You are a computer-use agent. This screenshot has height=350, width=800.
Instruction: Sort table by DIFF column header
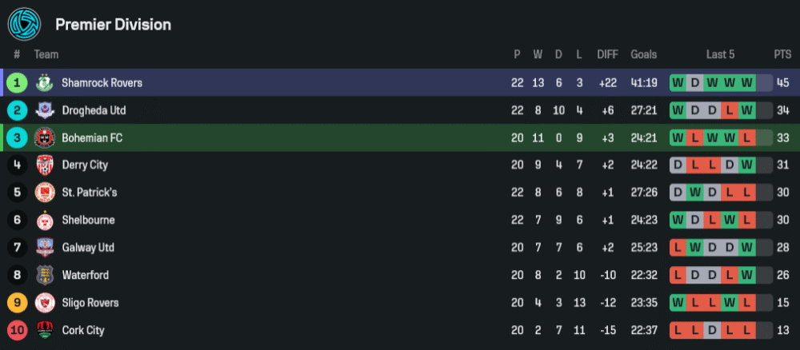607,54
